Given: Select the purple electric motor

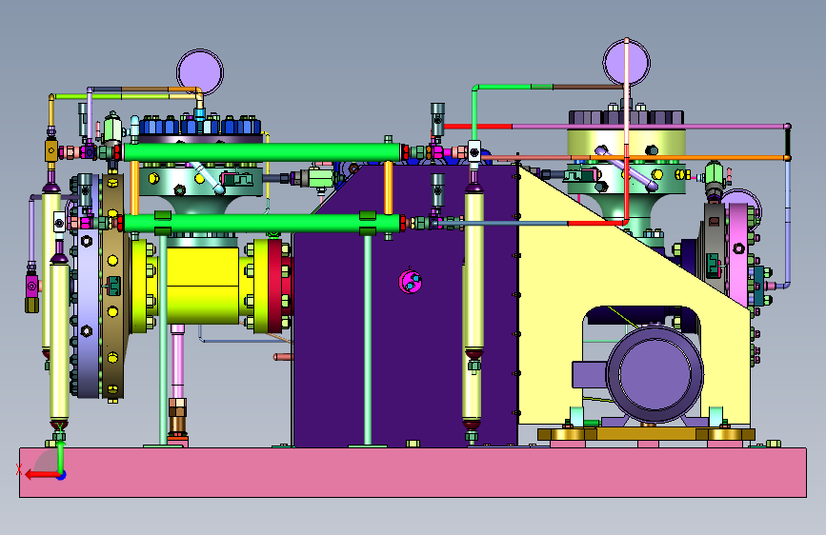Looking at the screenshot, I should pyautogui.click(x=655, y=373).
